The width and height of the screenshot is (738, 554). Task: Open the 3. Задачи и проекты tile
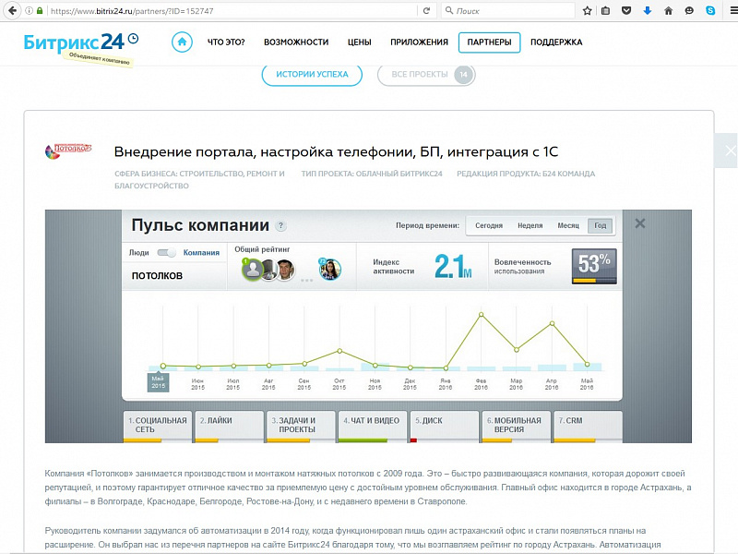301,427
